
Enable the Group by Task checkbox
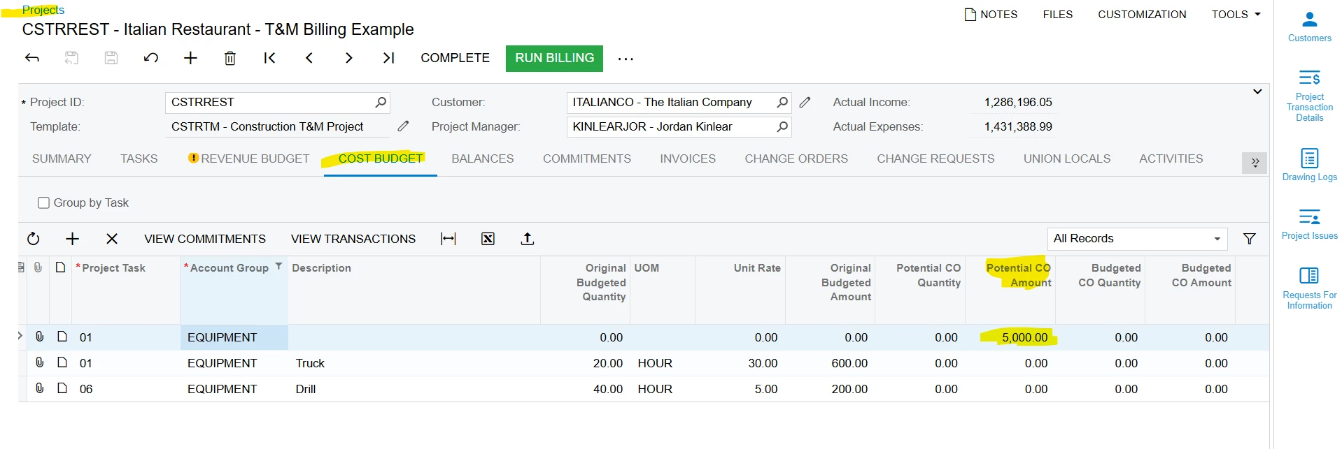pyautogui.click(x=43, y=203)
